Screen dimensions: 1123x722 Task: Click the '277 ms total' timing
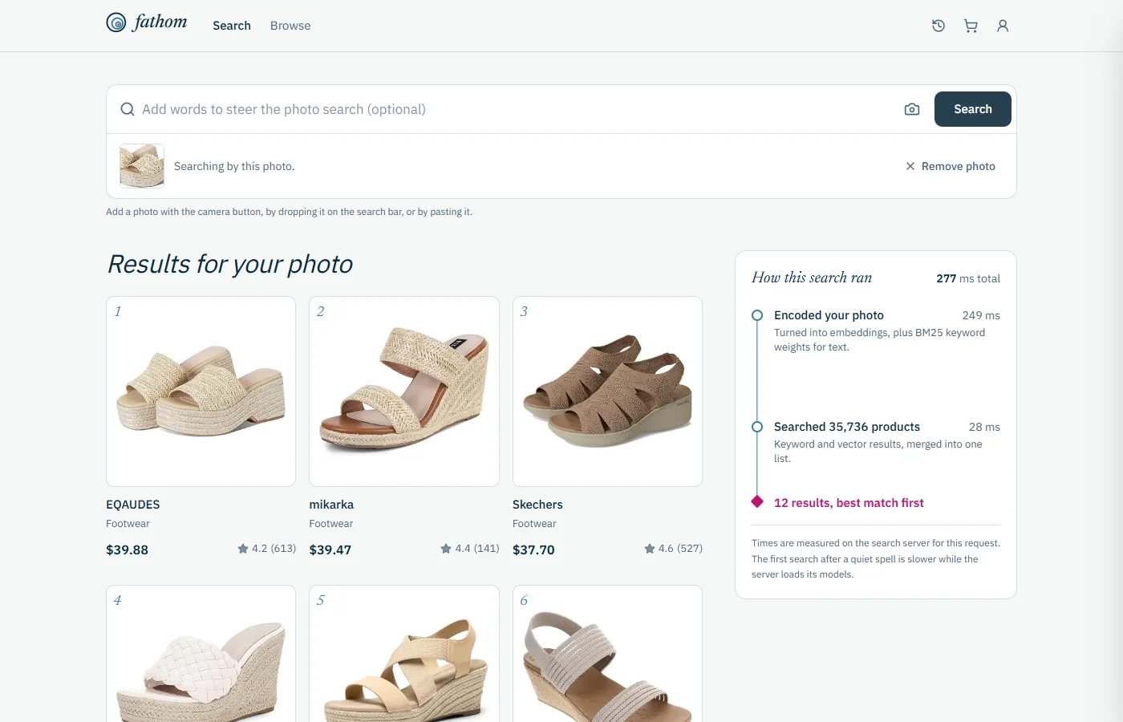(968, 278)
